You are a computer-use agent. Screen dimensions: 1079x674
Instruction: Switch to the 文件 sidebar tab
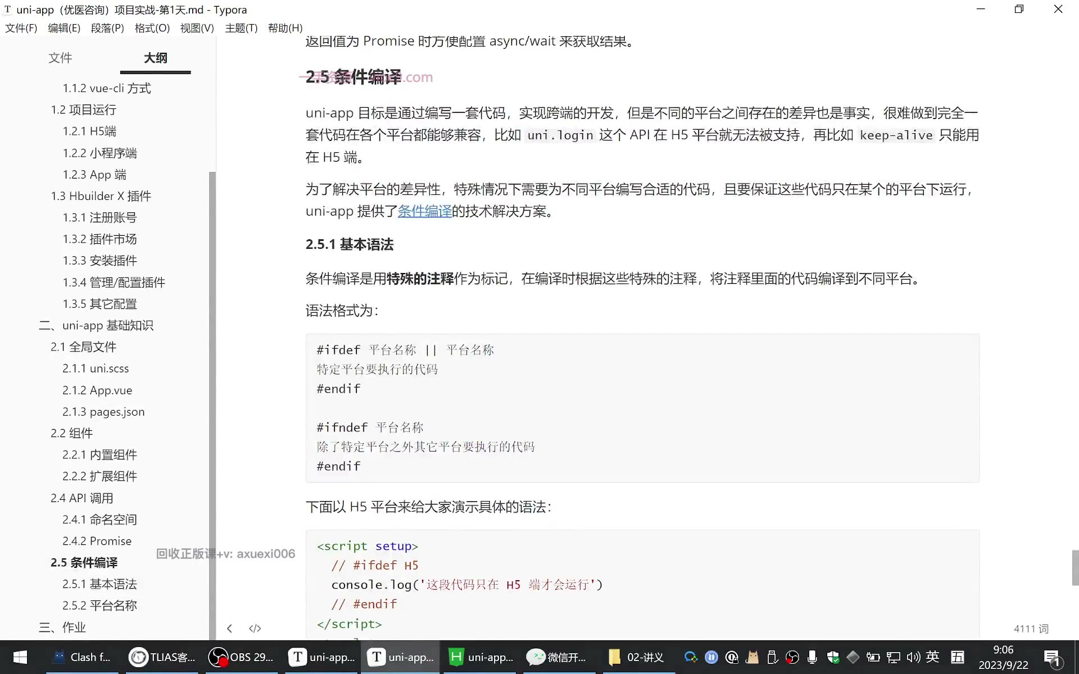60,58
